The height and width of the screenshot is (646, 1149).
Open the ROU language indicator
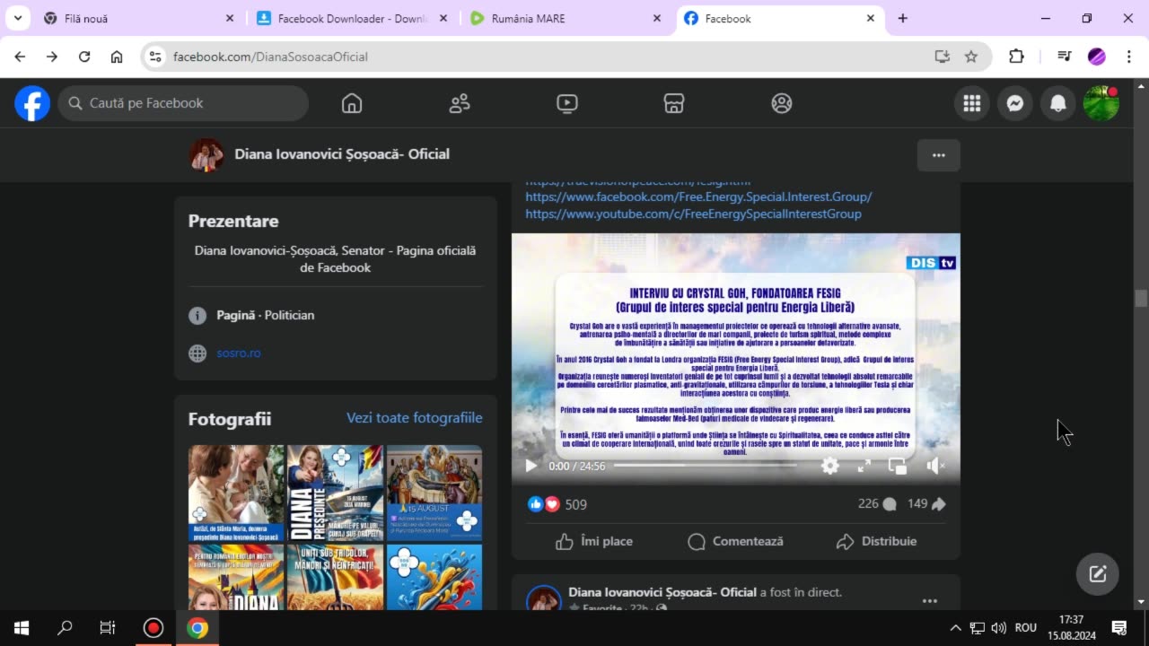coord(1026,628)
